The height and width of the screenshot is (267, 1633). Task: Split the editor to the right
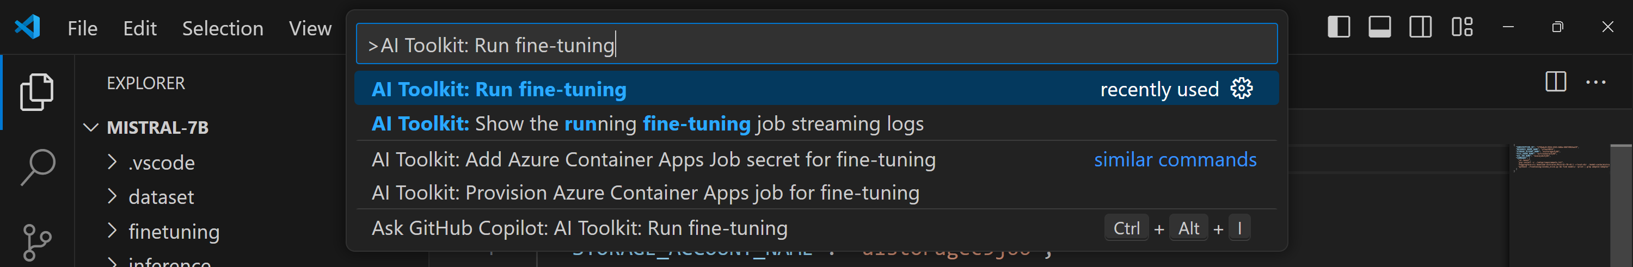[1555, 82]
